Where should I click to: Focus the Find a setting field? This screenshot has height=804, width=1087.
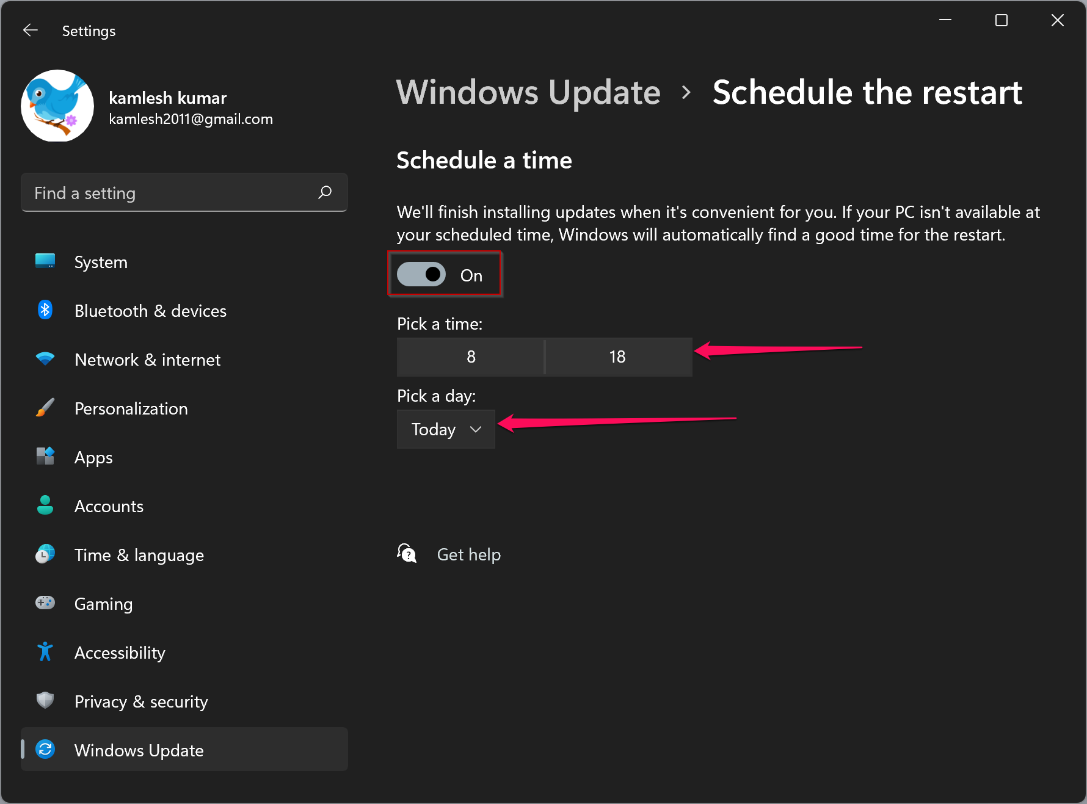[x=184, y=193]
